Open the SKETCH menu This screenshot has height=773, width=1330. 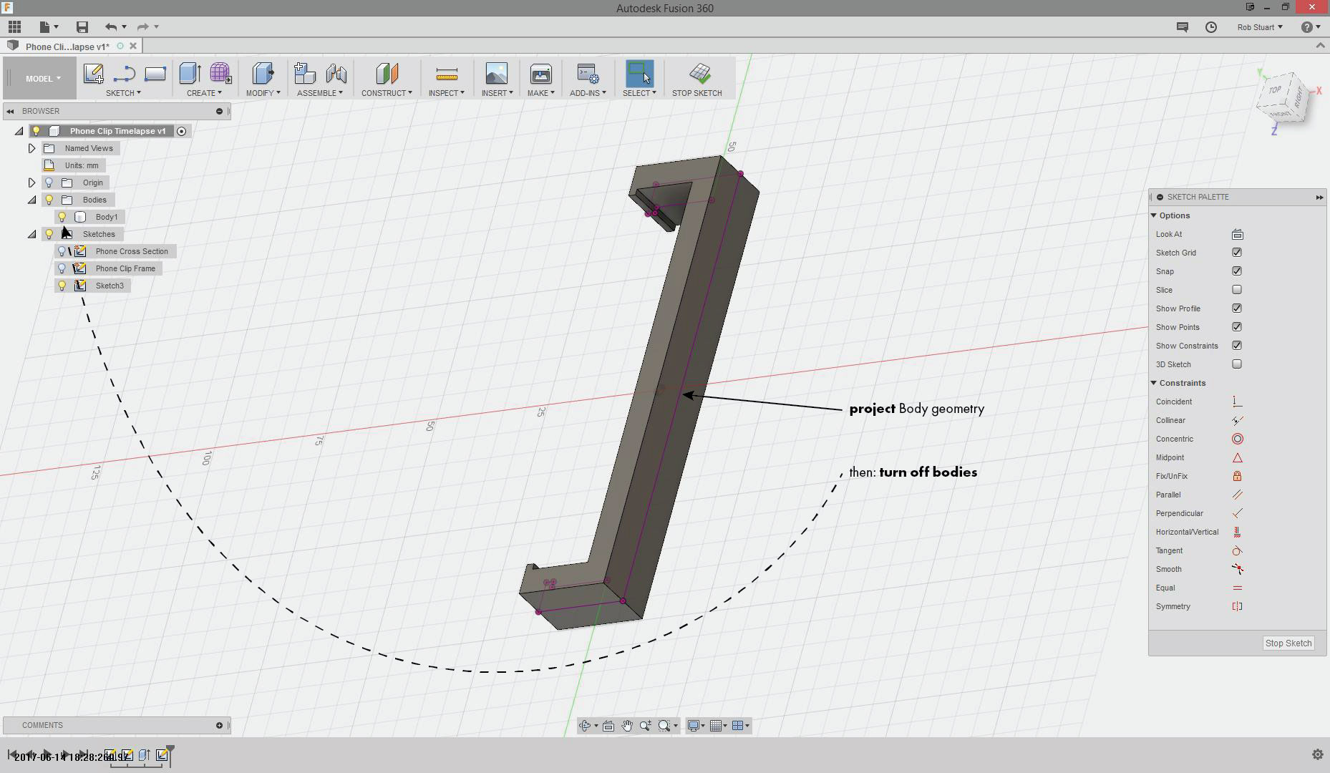[x=123, y=93]
